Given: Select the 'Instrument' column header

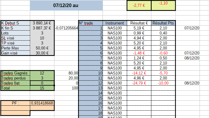Looking at the screenshot, I should (x=115, y=23).
